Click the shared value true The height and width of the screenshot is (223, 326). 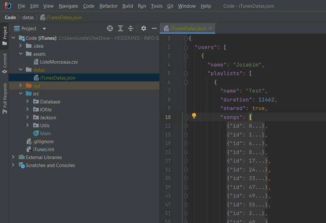pos(258,108)
